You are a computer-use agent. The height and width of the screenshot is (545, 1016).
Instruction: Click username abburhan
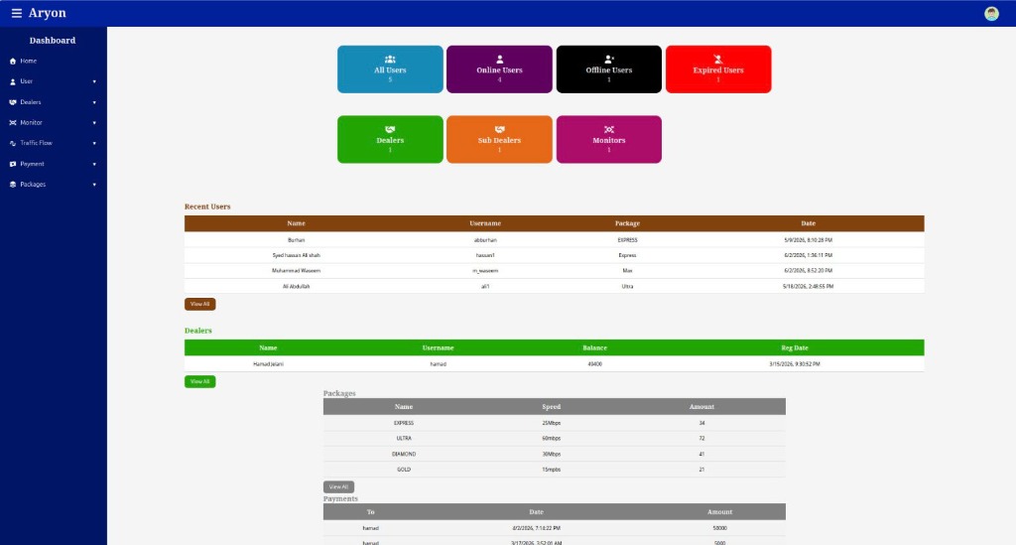click(x=485, y=240)
